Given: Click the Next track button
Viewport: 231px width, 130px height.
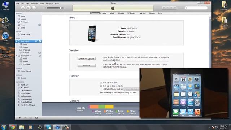Looking at the screenshot, I should tap(34, 8).
